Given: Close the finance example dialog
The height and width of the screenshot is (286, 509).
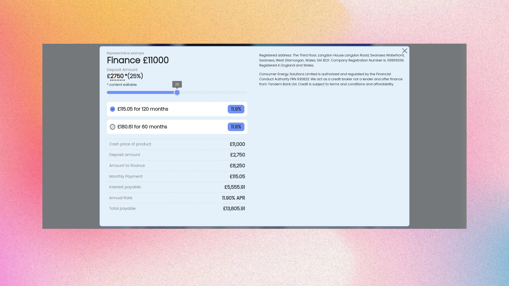Looking at the screenshot, I should pos(405,51).
